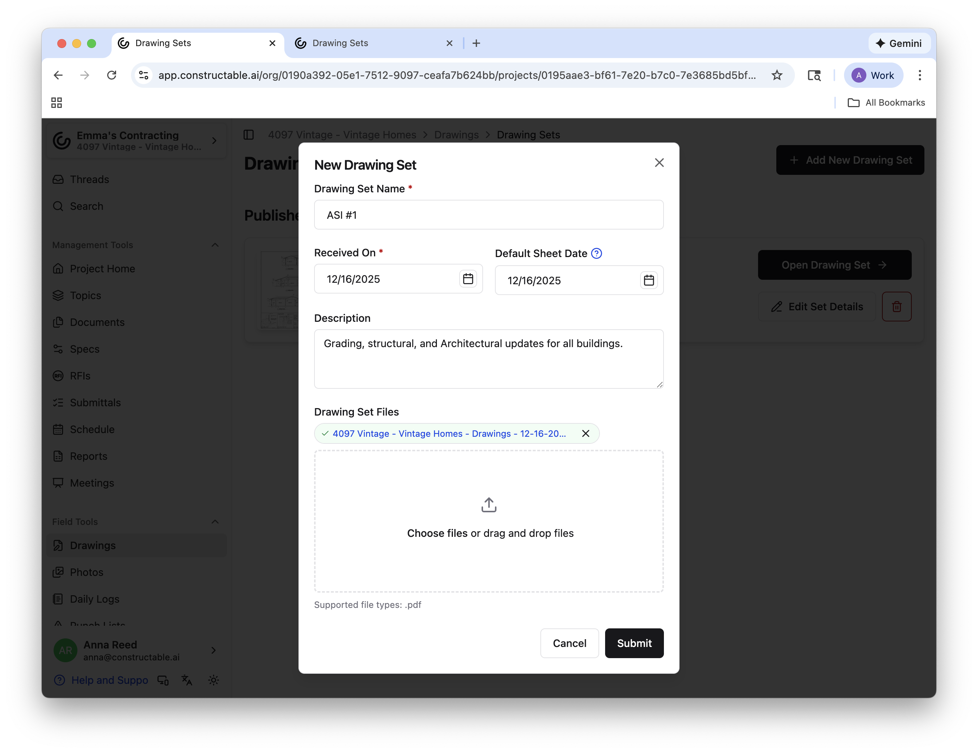Open Submittals in the sidebar
Image resolution: width=978 pixels, height=753 pixels.
pyautogui.click(x=137, y=403)
